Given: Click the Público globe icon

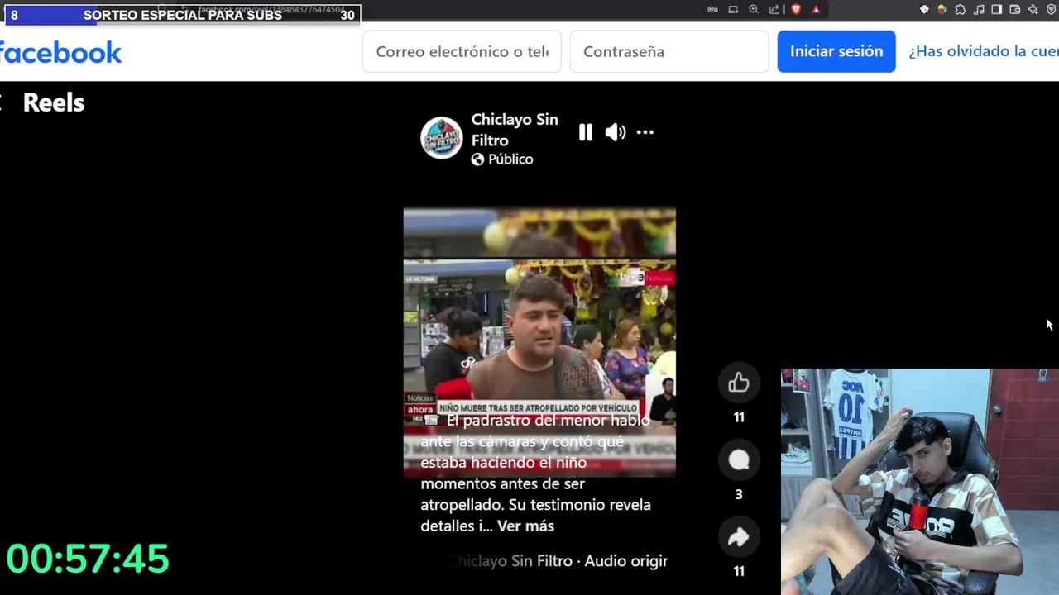Looking at the screenshot, I should click(477, 159).
